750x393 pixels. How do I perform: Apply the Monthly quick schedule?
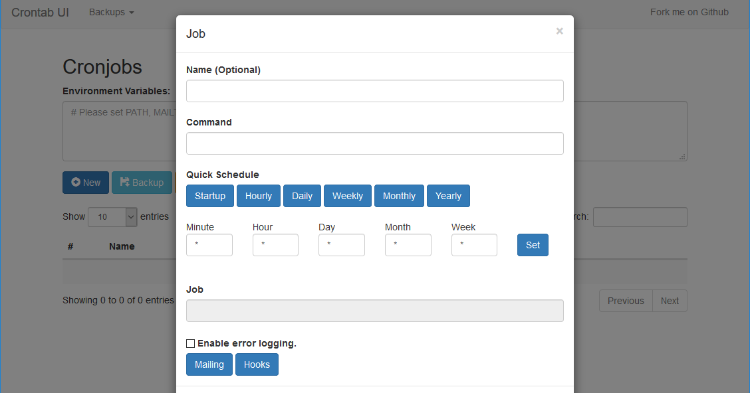(x=399, y=196)
